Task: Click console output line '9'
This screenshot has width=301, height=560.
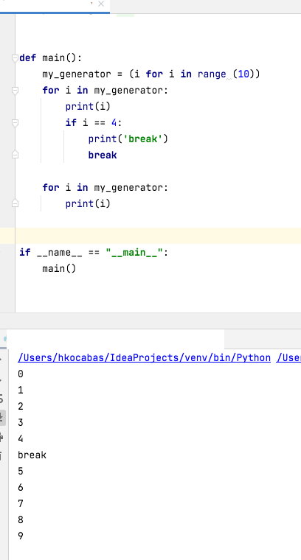Action: (21, 536)
